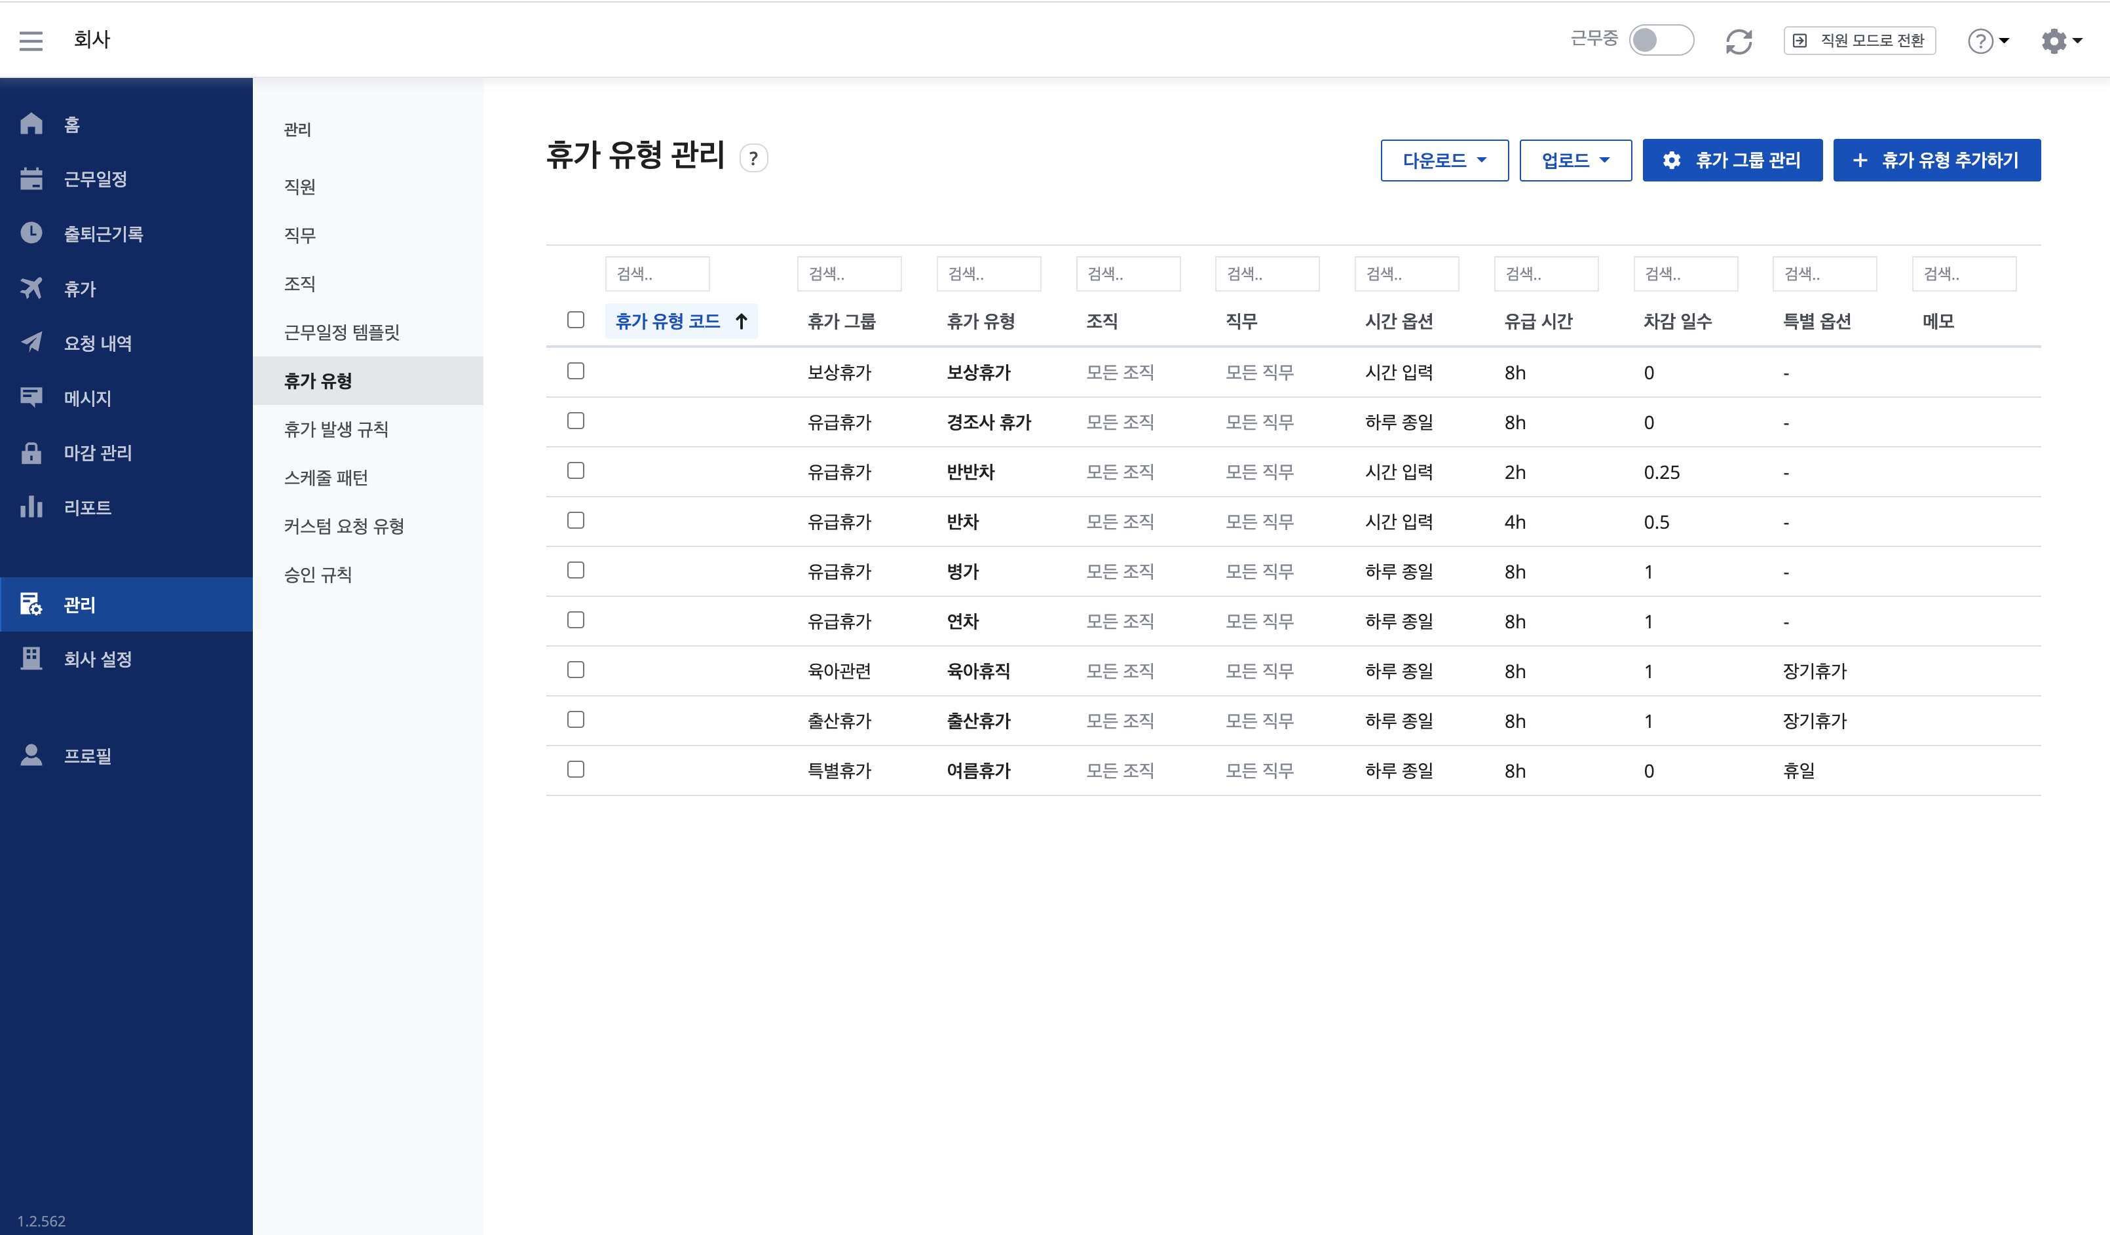This screenshot has height=1235, width=2110.
Task: Select the 메시지 chat icon in sidebar
Action: (32, 398)
